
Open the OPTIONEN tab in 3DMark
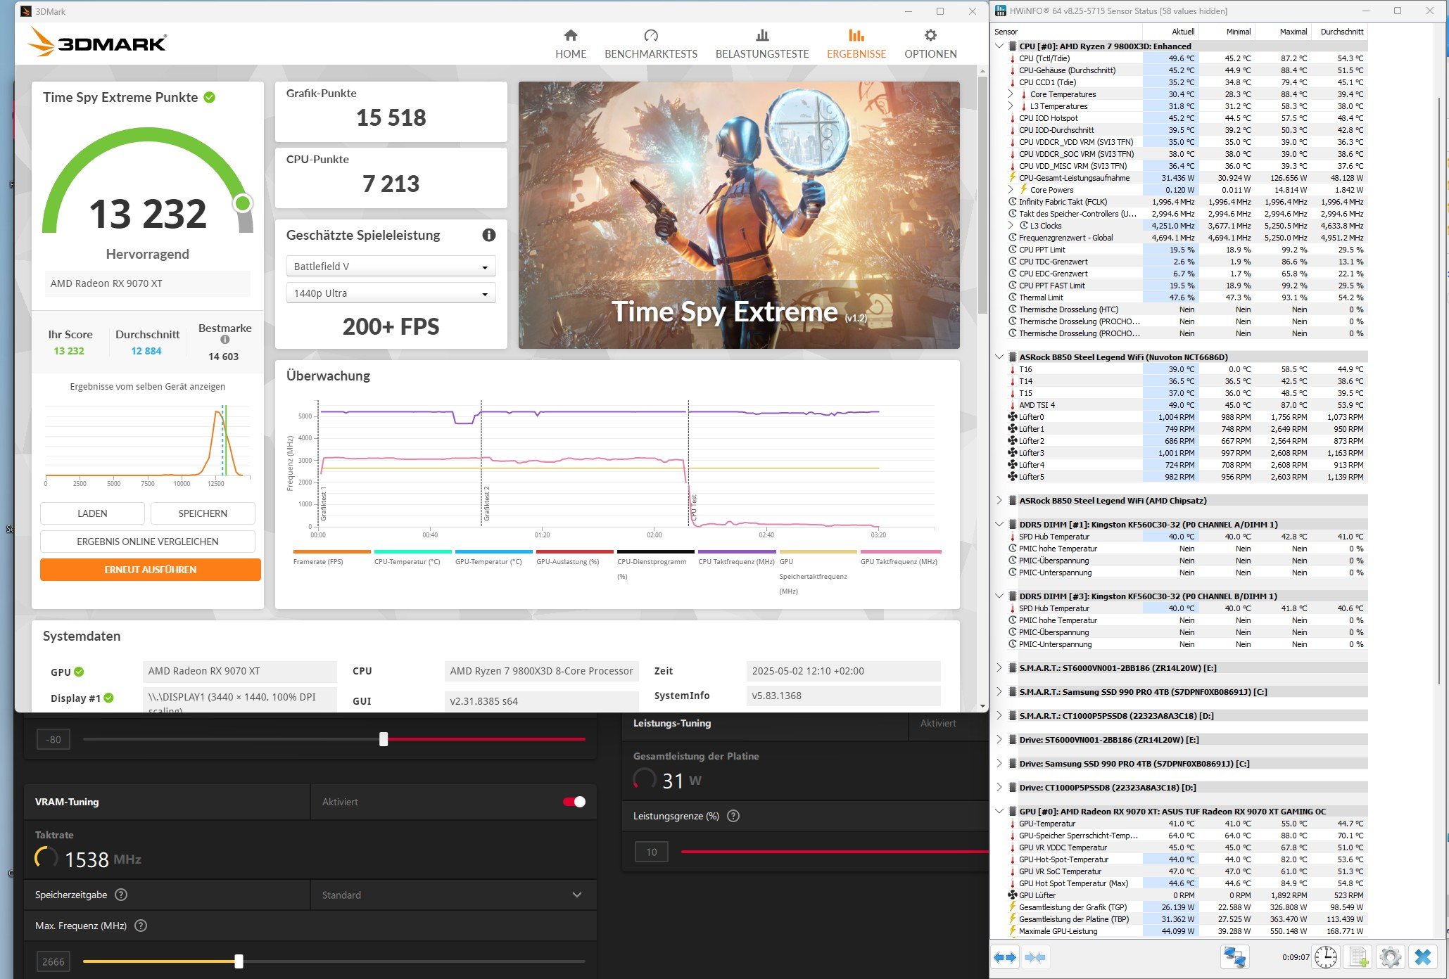[930, 44]
